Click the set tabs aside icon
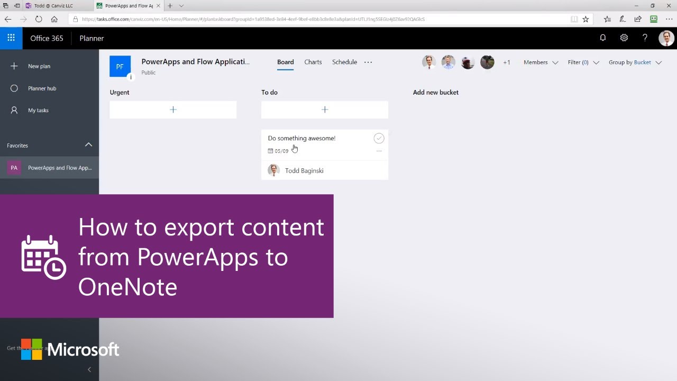677x381 pixels. point(17,5)
